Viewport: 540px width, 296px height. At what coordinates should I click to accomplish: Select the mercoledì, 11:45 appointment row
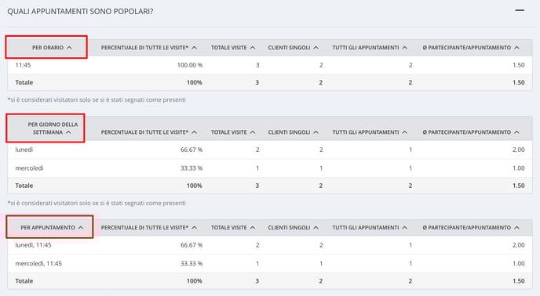tap(270, 264)
